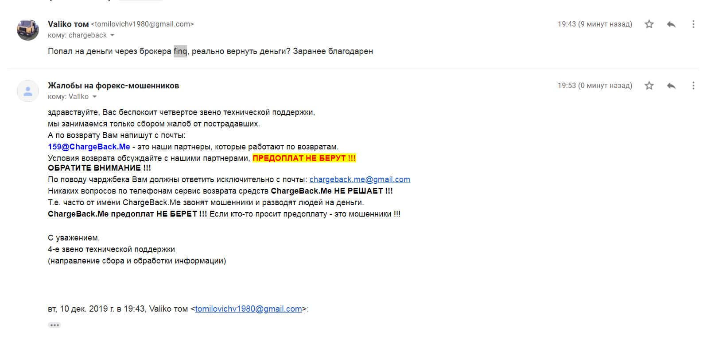
Task: Click the yellow highlighted 'ПРЕДОПЛАТ НЕ БЕРУТ' text
Action: [x=304, y=158]
